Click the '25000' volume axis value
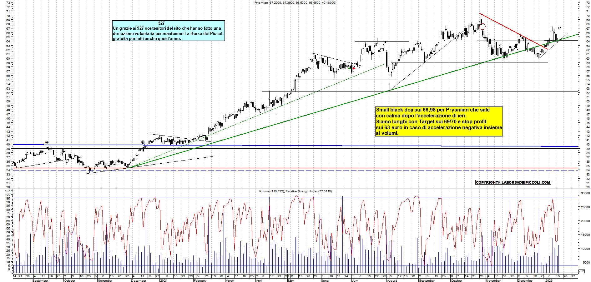The height and width of the screenshot is (282, 591). point(585,207)
